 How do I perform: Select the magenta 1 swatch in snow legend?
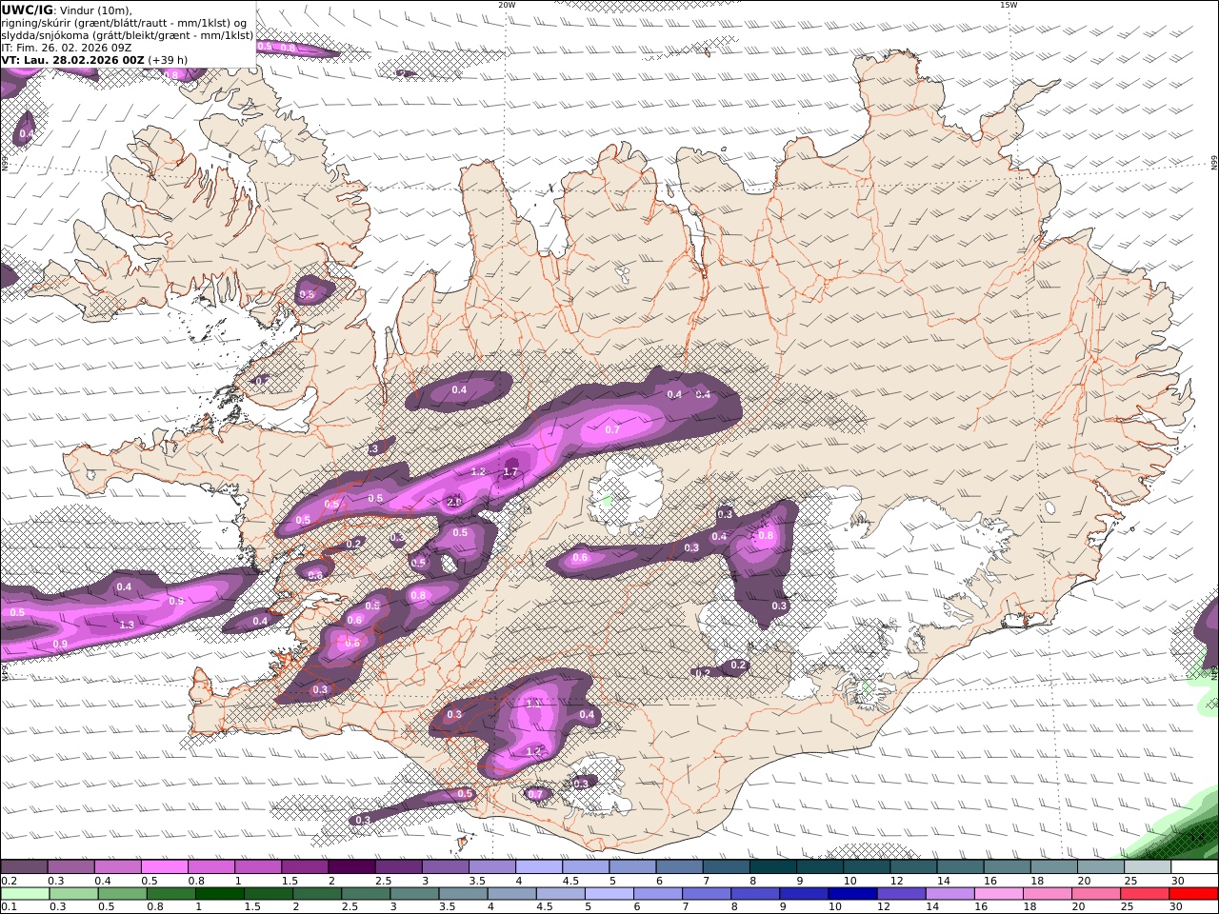pos(258,866)
